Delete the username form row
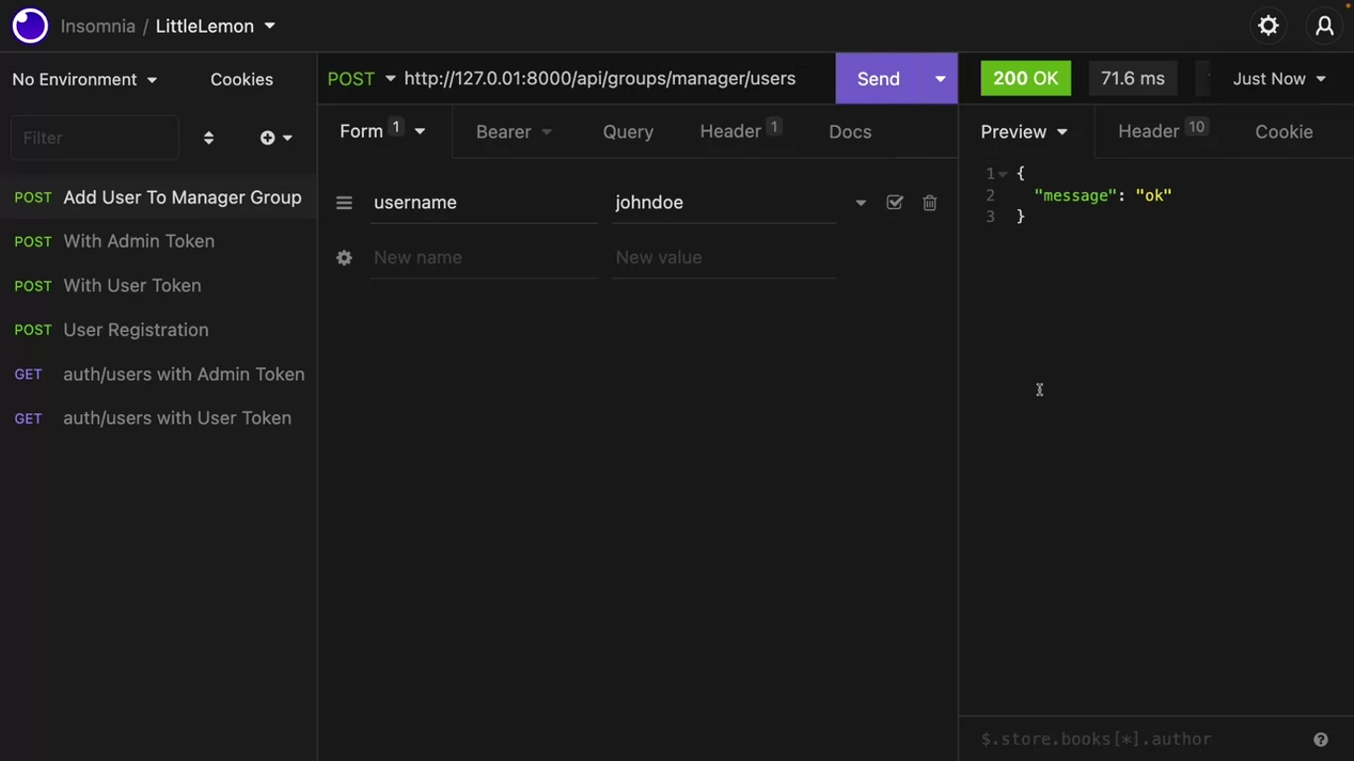This screenshot has width=1354, height=761. point(930,203)
